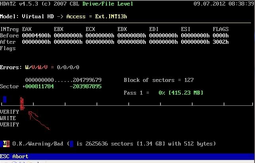
Task: Click the EDX column header
Action: point(122,29)
